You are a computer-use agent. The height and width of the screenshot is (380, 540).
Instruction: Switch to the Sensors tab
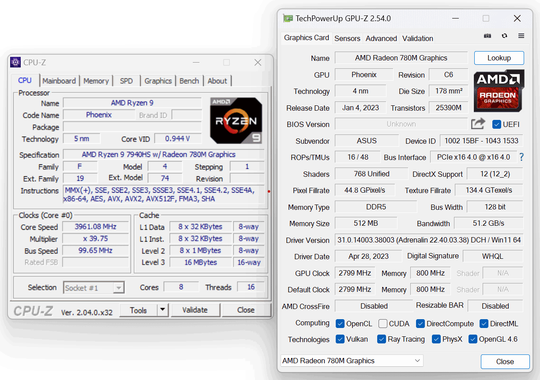pyautogui.click(x=347, y=38)
